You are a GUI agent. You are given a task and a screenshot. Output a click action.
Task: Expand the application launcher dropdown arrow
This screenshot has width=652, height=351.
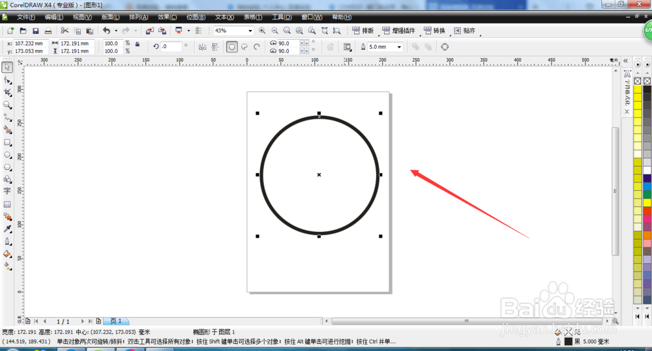coord(188,31)
